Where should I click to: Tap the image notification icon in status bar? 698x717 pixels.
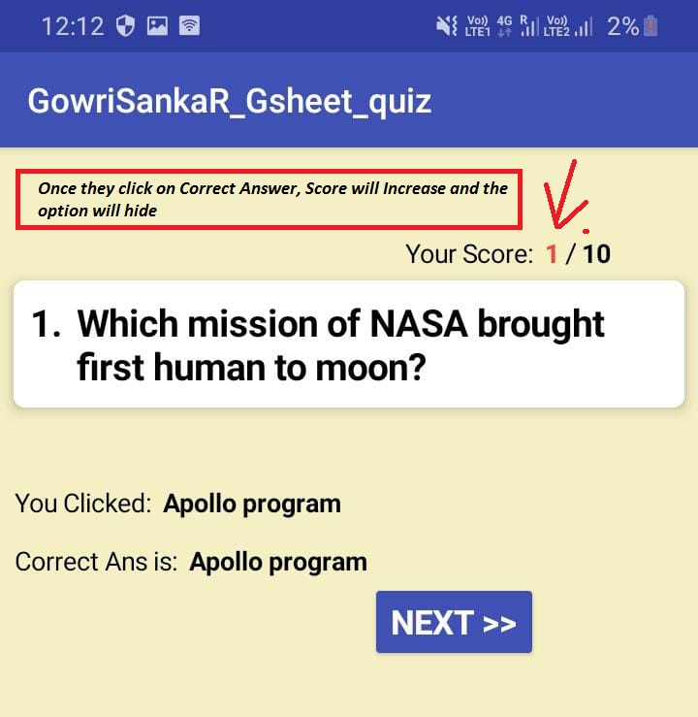click(157, 26)
